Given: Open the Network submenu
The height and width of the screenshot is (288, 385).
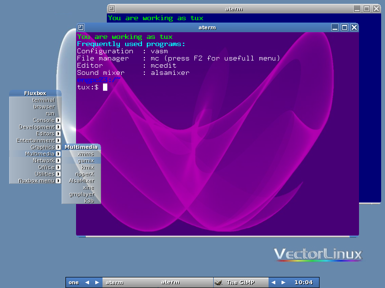Looking at the screenshot, I should 43,161.
